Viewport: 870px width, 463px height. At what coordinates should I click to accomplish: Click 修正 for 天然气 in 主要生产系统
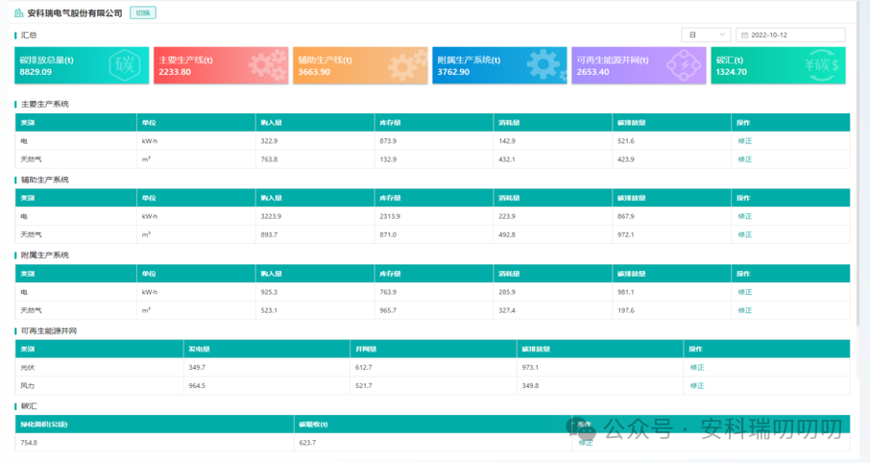coord(744,159)
